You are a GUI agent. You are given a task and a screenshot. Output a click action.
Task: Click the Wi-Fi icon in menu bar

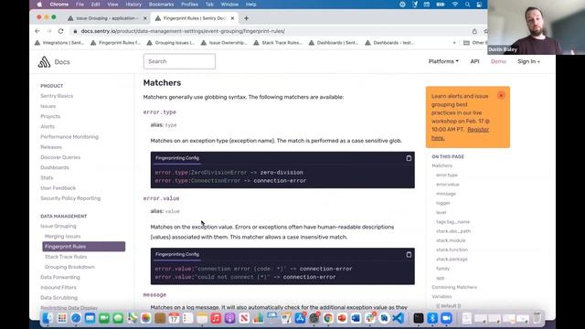point(455,5)
